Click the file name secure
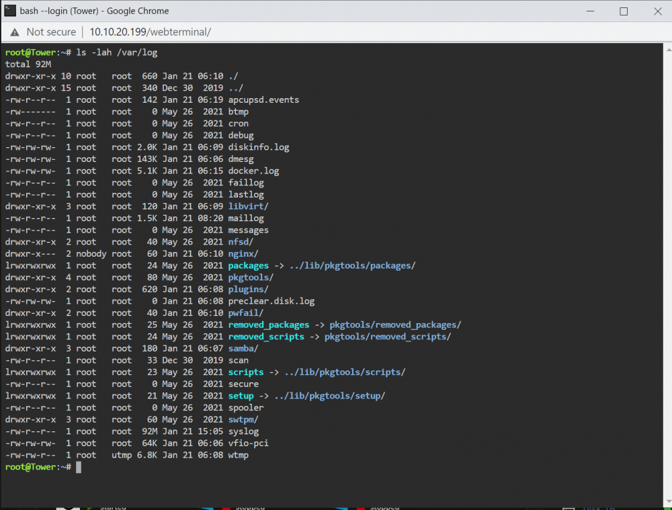The height and width of the screenshot is (510, 672). pos(243,384)
